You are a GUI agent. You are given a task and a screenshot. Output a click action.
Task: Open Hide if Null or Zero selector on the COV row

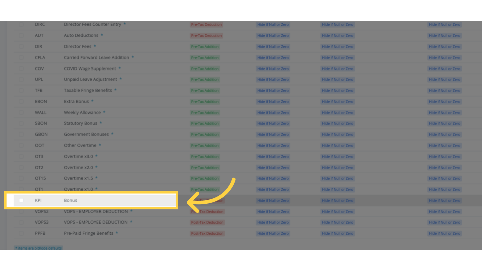(x=273, y=69)
